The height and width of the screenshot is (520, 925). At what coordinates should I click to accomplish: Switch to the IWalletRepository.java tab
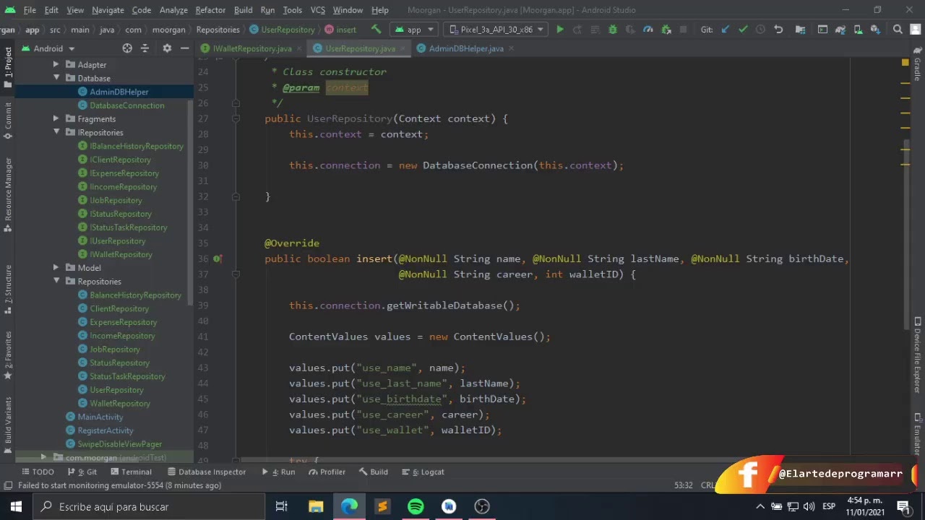[252, 48]
